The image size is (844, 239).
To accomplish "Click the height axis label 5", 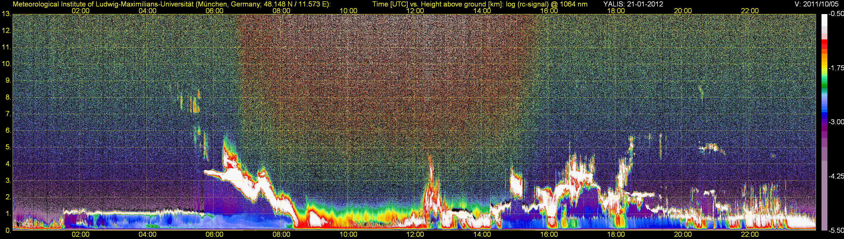I will pos(8,147).
